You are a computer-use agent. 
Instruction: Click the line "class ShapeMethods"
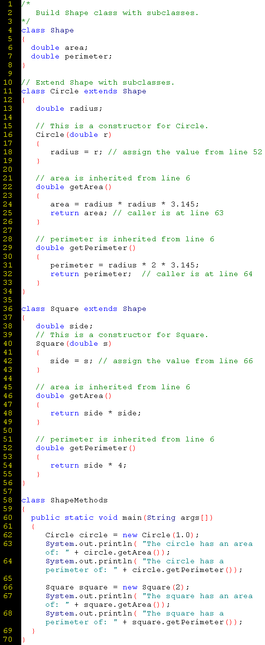tap(65, 500)
